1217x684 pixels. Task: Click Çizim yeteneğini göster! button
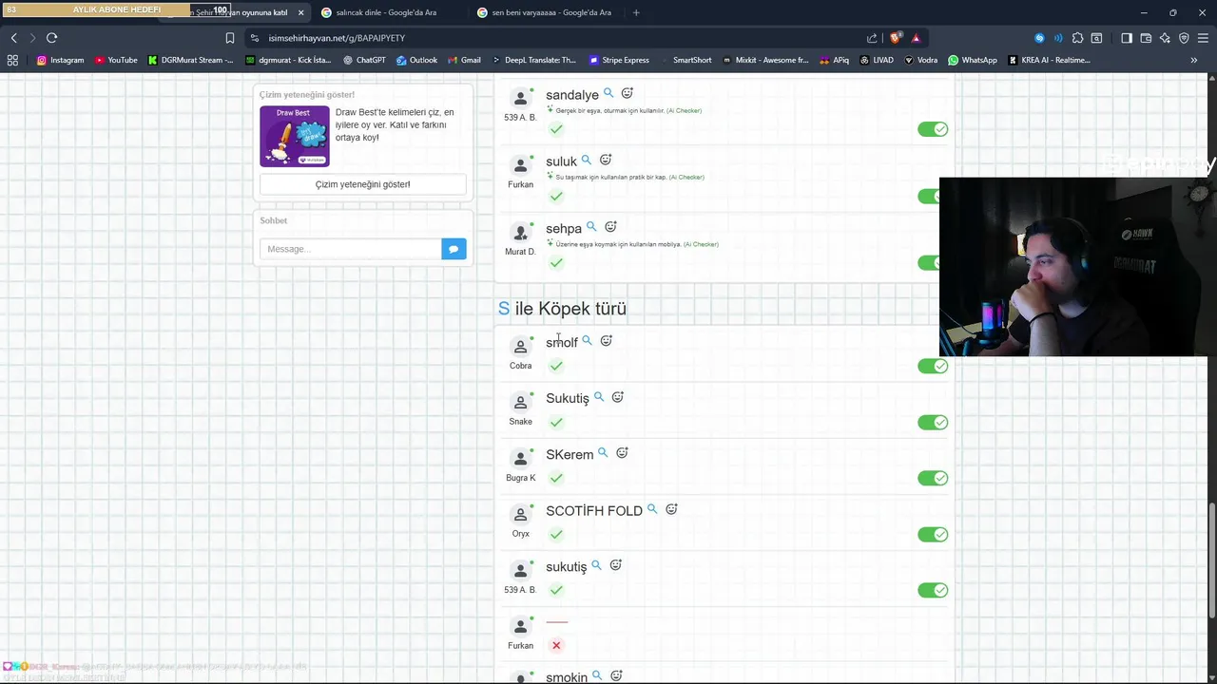click(x=363, y=184)
